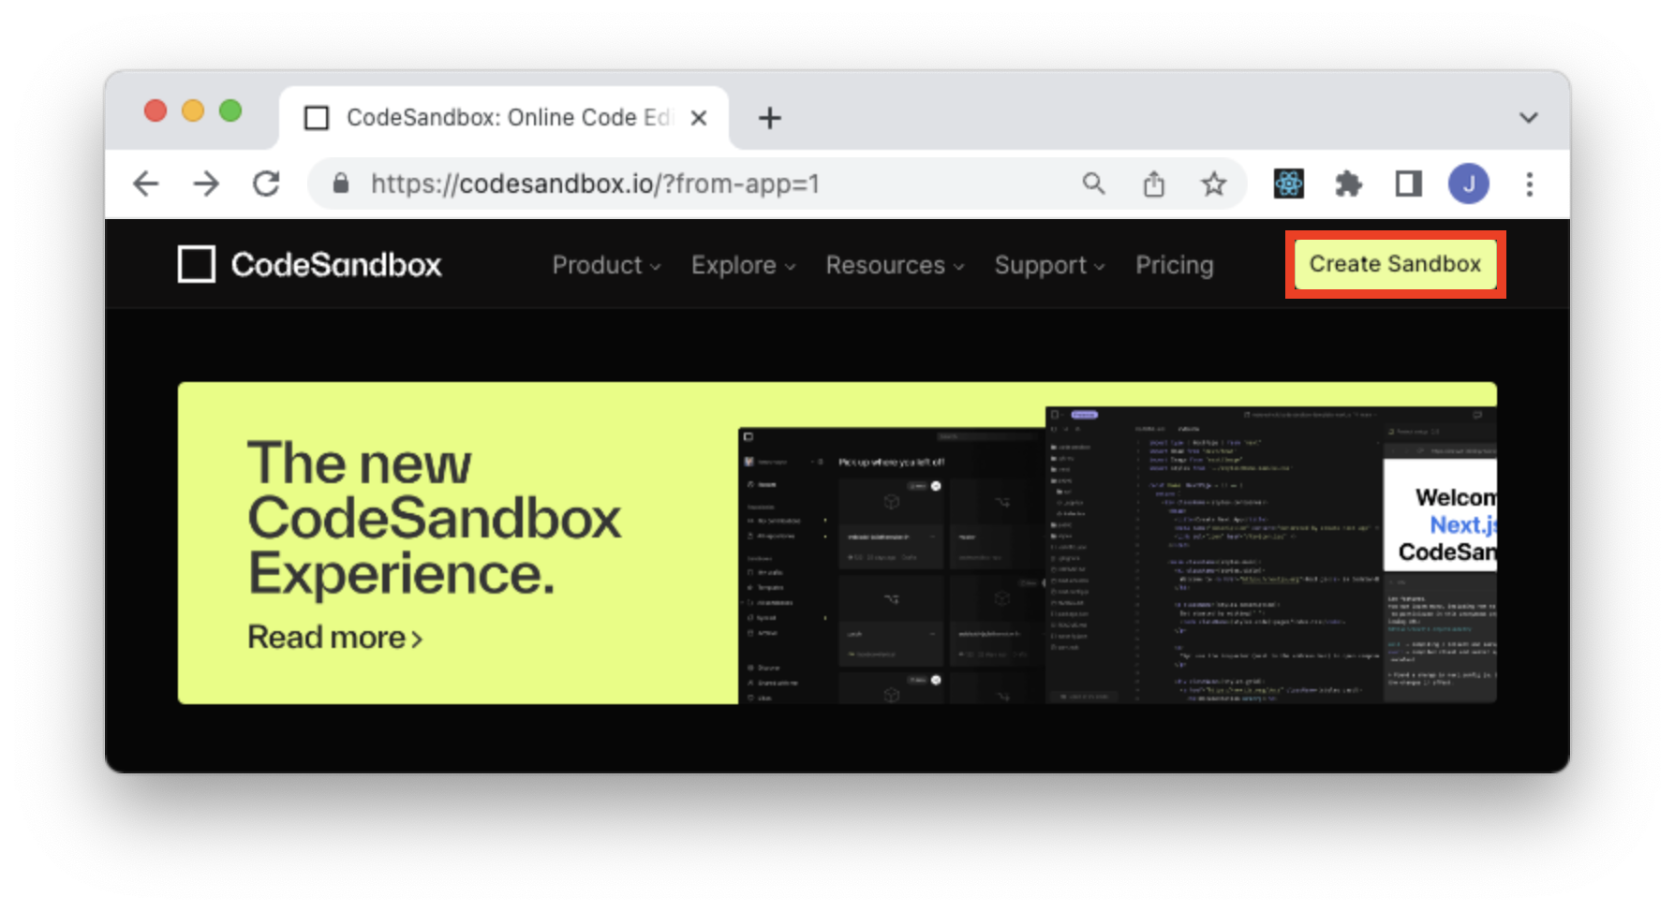Click the CodeSandbox wordmark in header

[x=336, y=265]
